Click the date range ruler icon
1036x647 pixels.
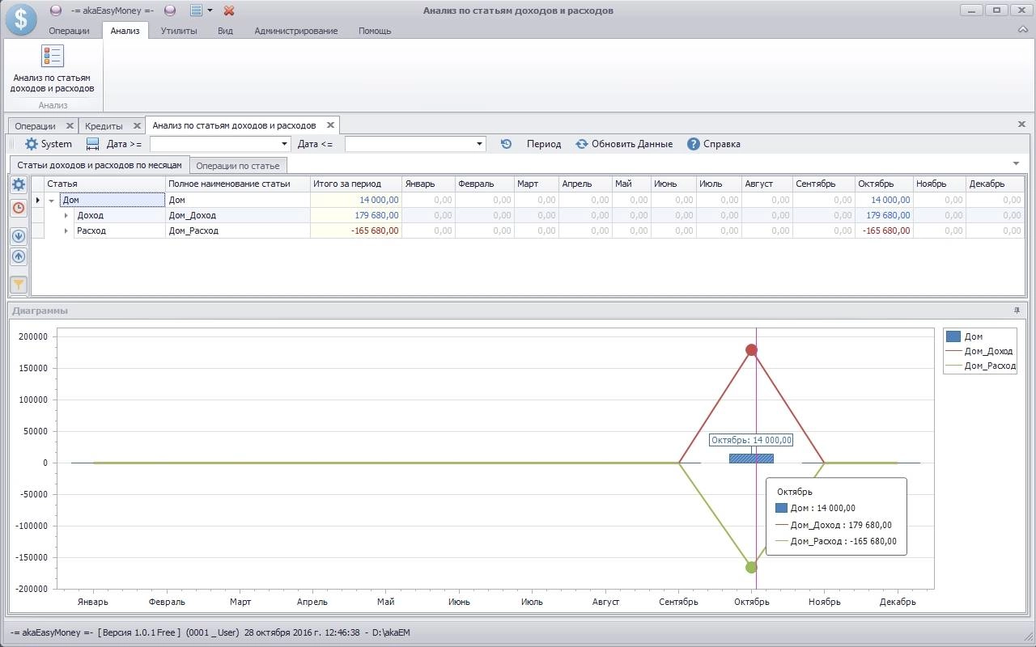(92, 144)
